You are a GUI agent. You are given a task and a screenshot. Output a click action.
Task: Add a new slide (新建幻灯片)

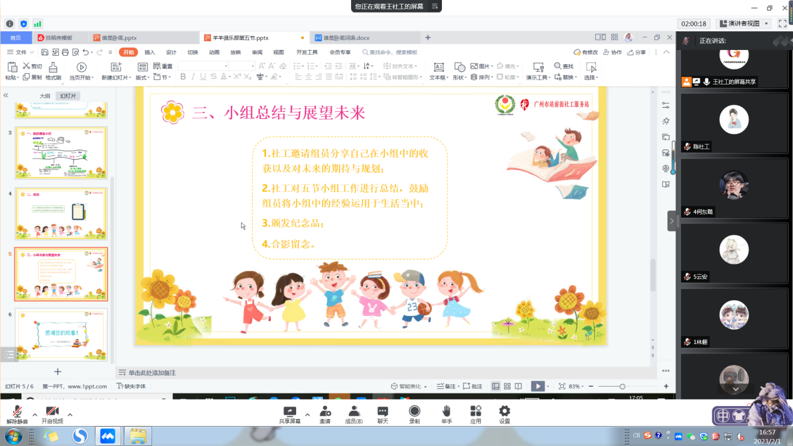(x=116, y=71)
